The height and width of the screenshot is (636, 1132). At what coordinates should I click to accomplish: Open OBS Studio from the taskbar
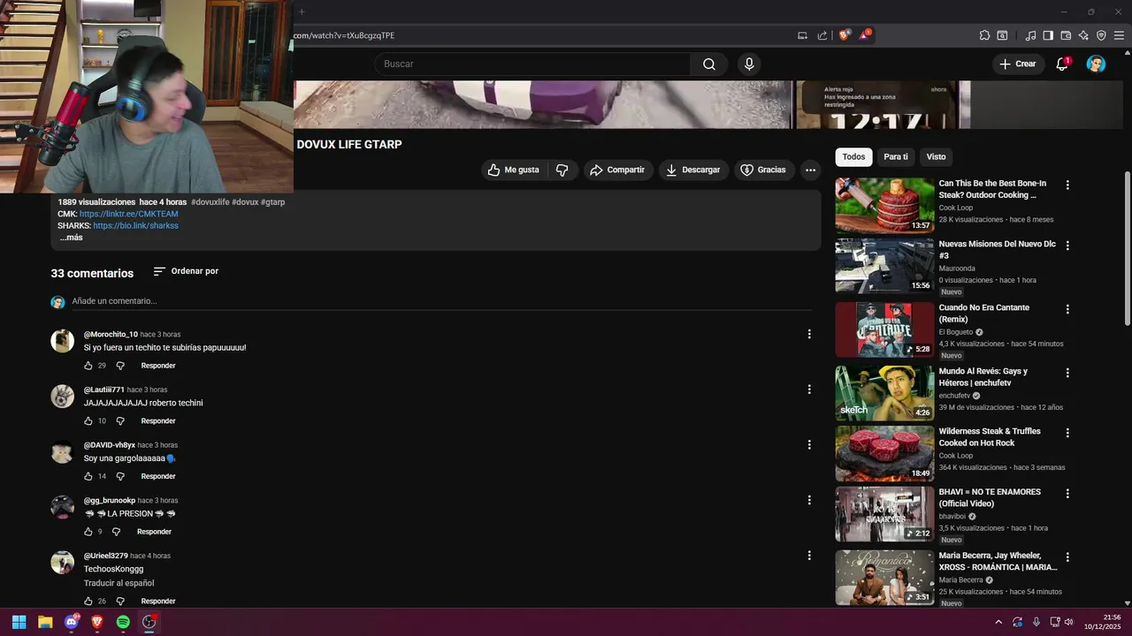click(149, 622)
